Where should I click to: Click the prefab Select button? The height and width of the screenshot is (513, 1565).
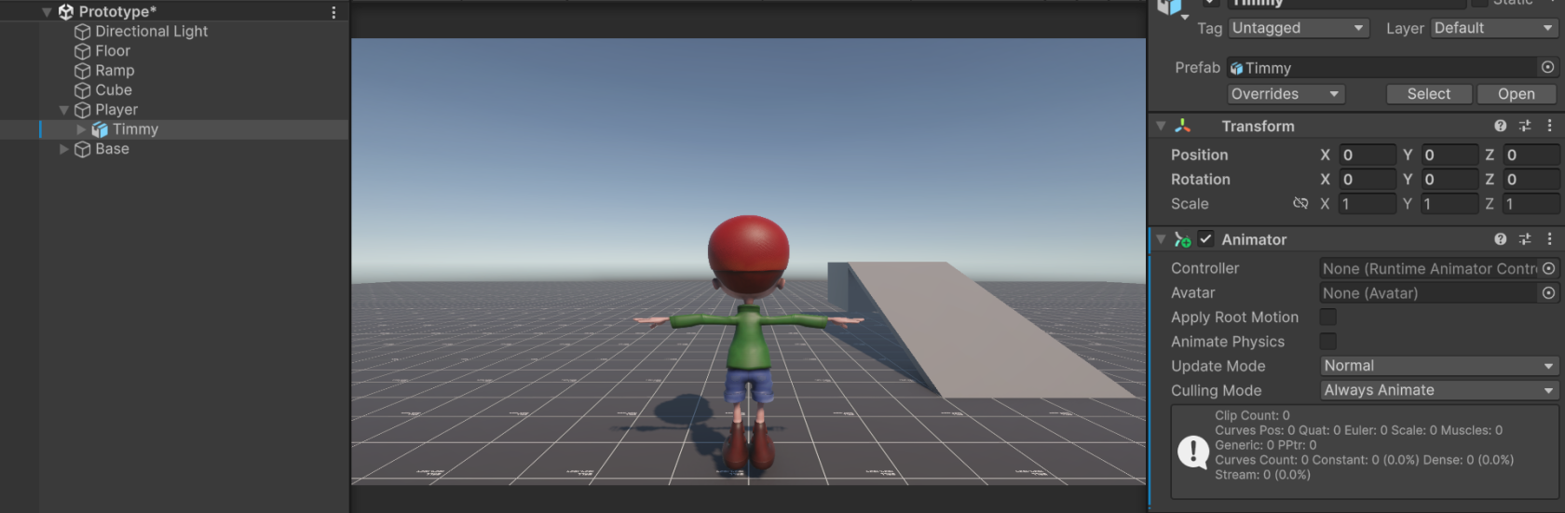(x=1429, y=94)
